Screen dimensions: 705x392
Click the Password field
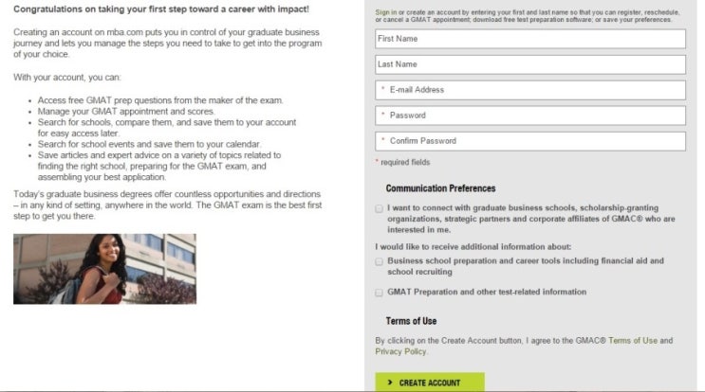point(529,116)
